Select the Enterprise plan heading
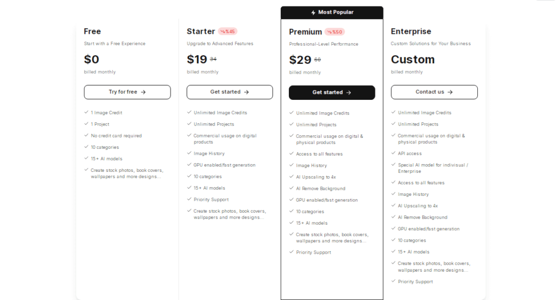The width and height of the screenshot is (558, 300). [411, 31]
